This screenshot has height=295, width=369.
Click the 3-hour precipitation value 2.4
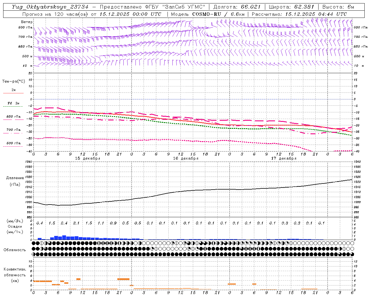click(64, 223)
